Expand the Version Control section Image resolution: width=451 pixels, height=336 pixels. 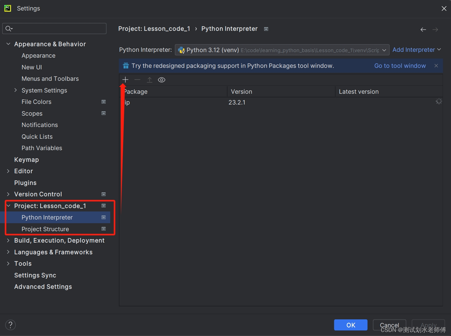click(x=8, y=194)
